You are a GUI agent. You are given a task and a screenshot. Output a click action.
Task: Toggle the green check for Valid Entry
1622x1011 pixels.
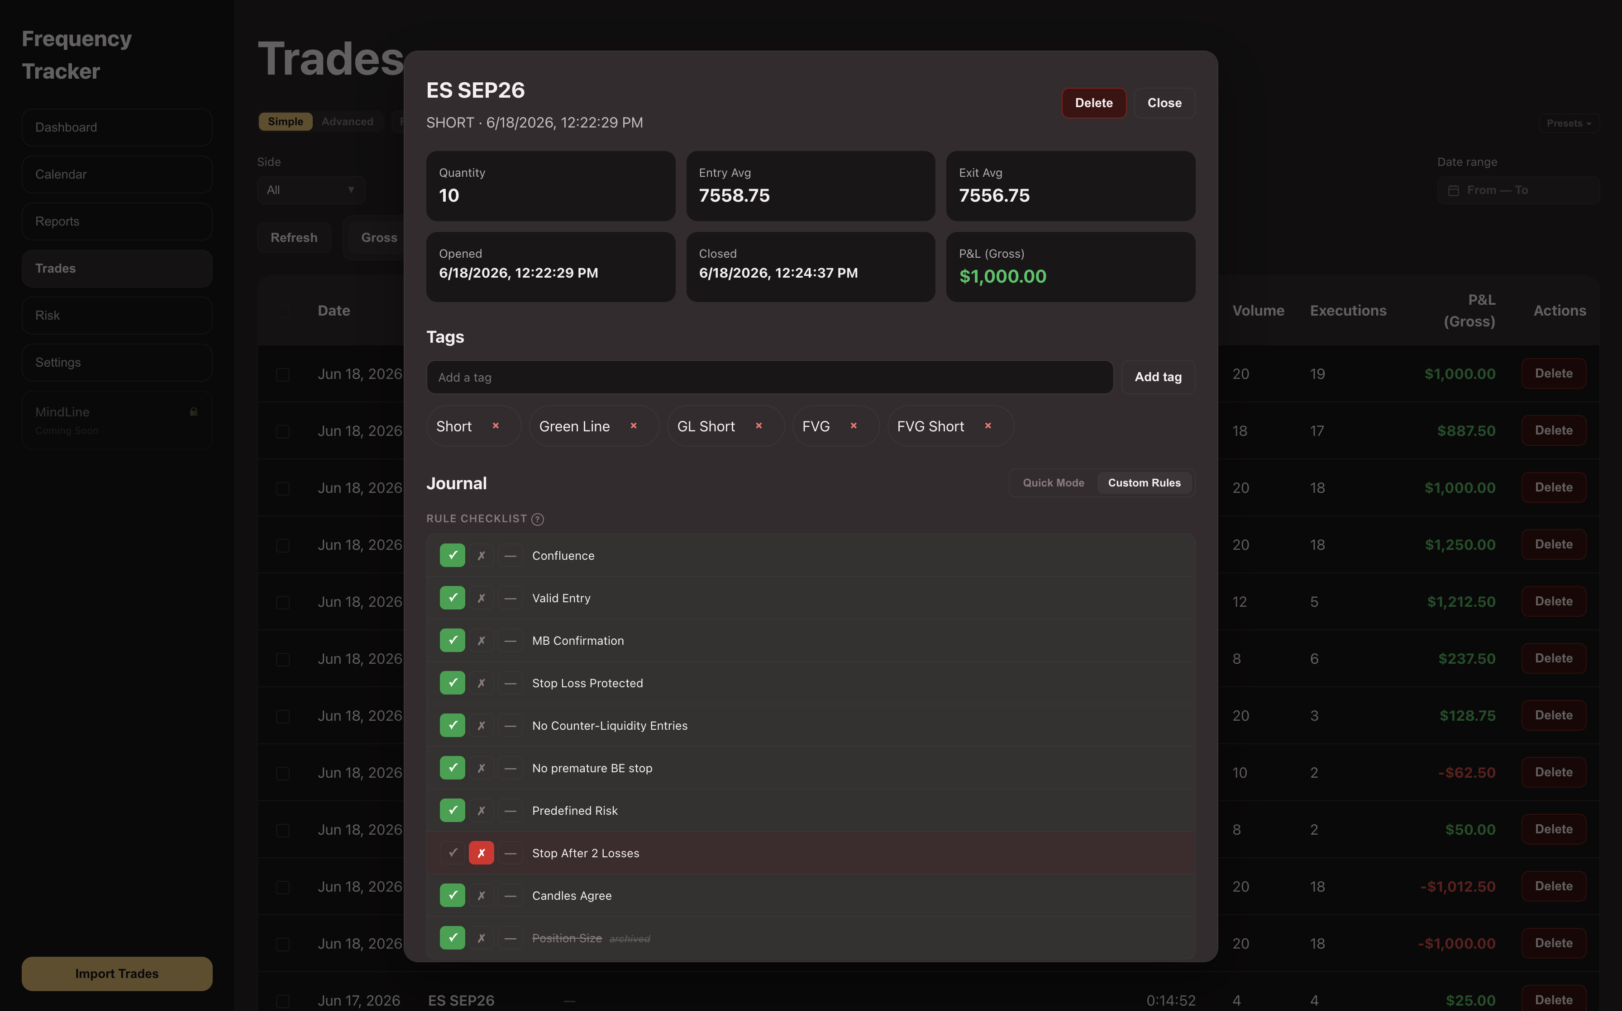(452, 598)
